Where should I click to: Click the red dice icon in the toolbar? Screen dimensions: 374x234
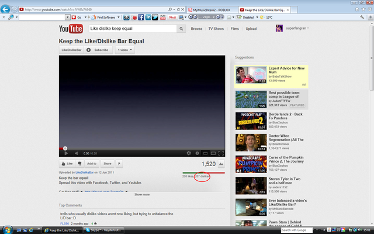(134, 18)
